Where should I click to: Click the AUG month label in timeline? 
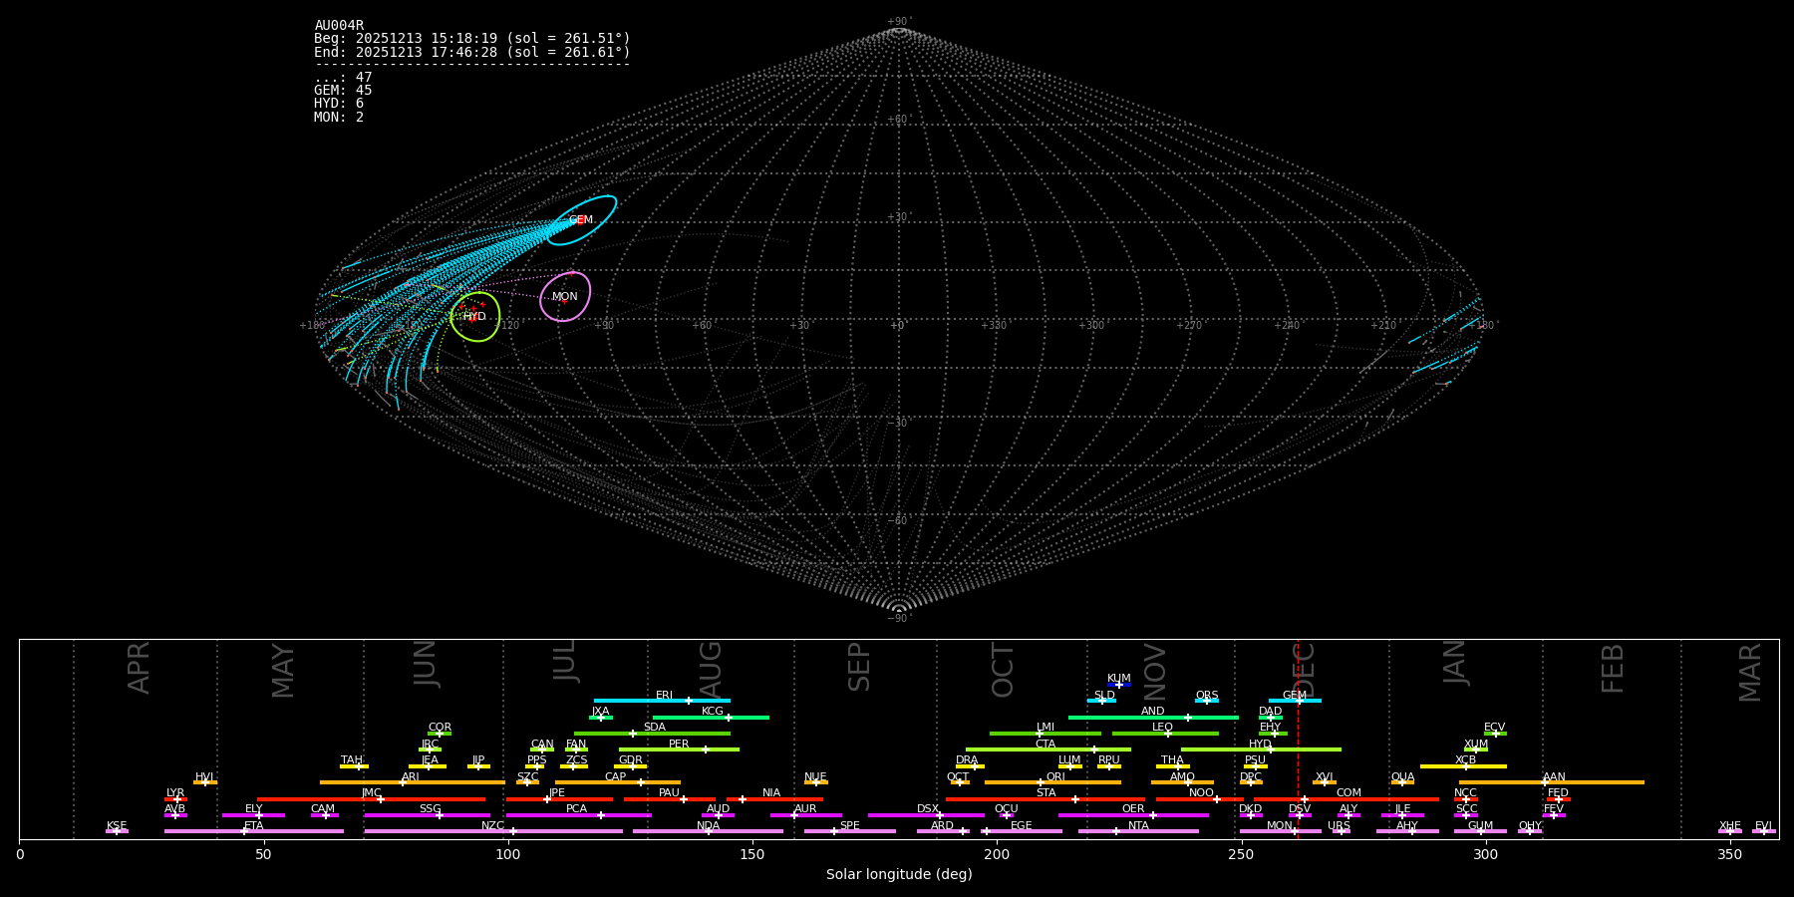click(x=711, y=670)
